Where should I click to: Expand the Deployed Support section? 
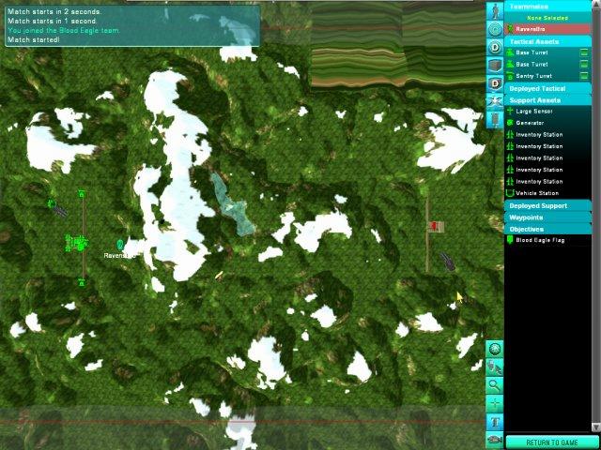547,206
